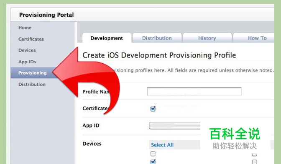Open the How To tab

257,38
